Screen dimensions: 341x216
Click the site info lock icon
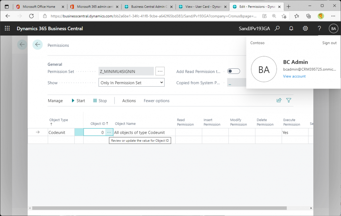pyautogui.click(x=45, y=16)
